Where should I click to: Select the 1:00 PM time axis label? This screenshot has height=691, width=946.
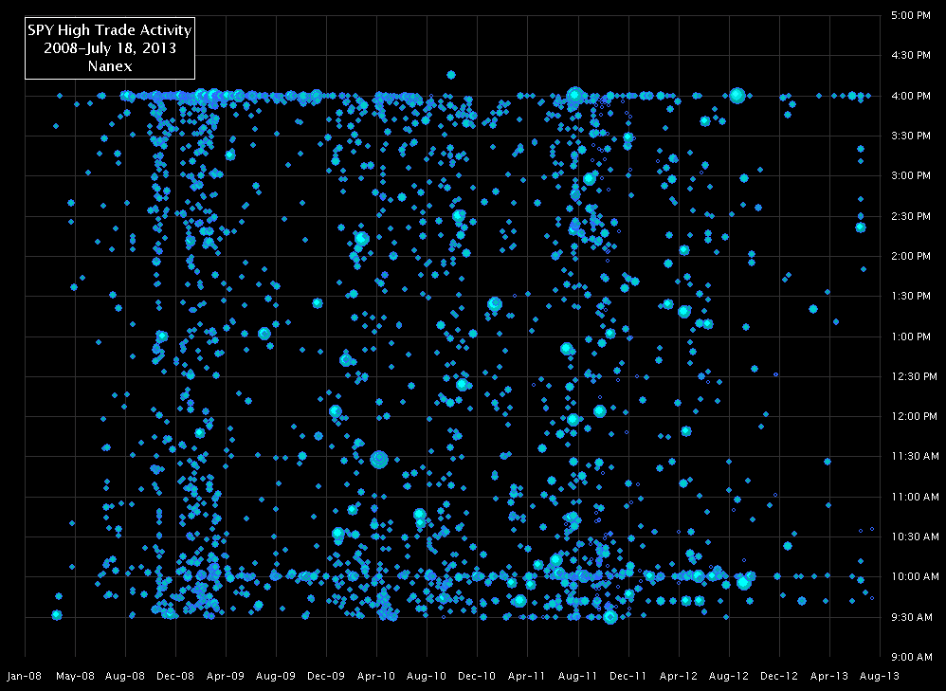[910, 336]
